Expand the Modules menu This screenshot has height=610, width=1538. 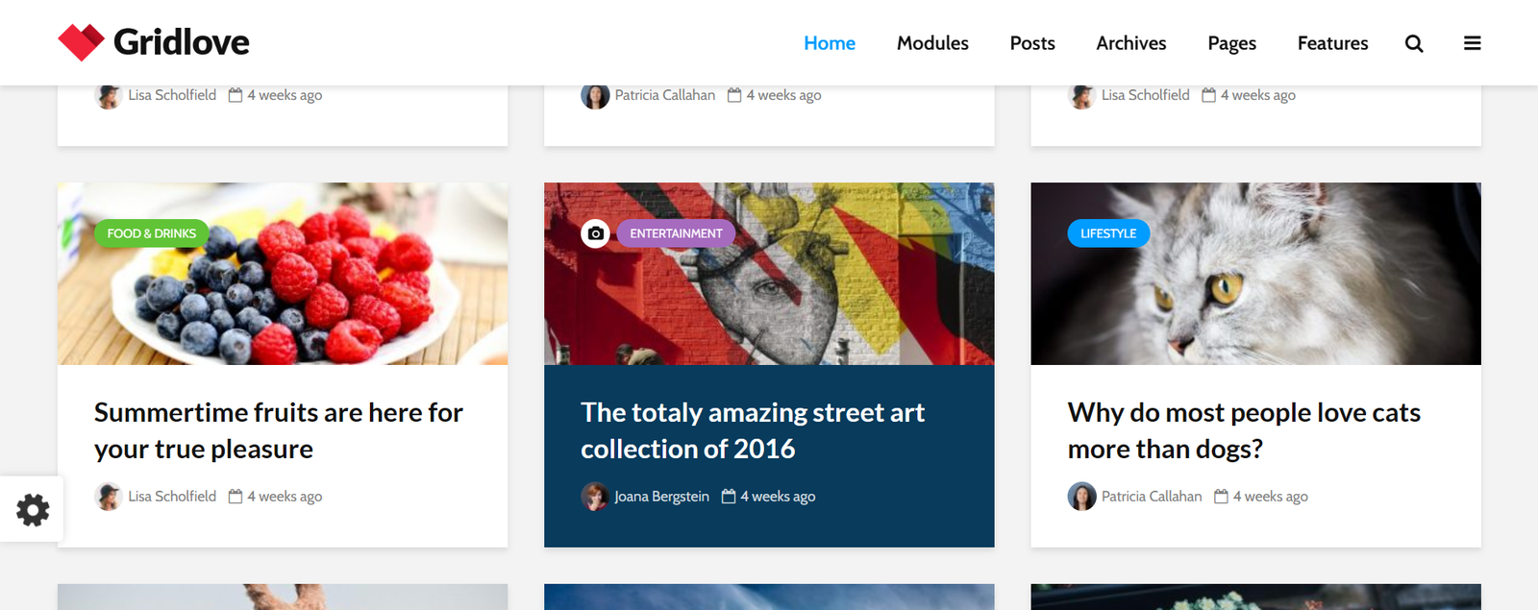[x=931, y=43]
